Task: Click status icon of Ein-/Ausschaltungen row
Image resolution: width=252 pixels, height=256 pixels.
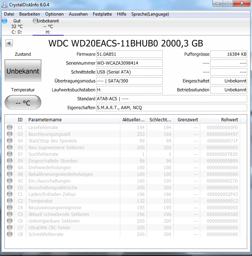Action: [x=10, y=181]
